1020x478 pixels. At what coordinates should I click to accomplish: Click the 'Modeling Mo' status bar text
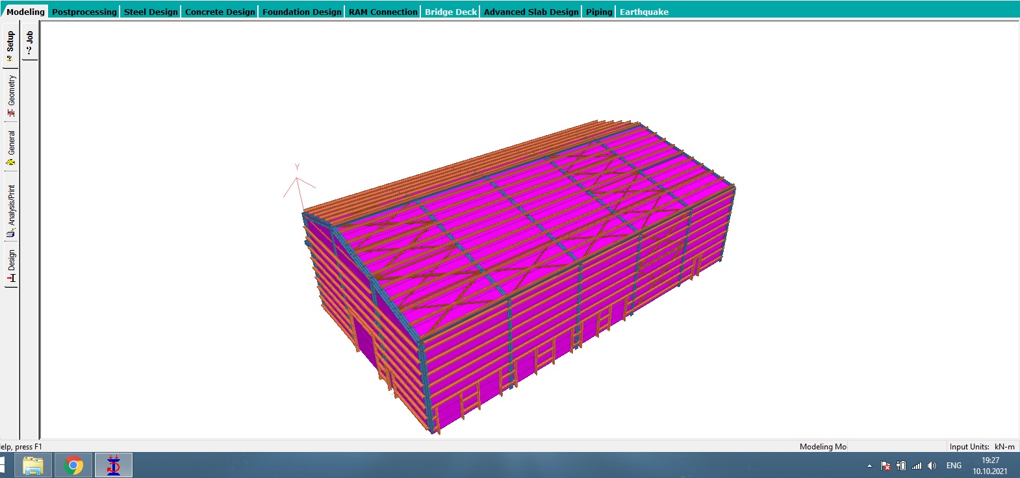tap(823, 447)
